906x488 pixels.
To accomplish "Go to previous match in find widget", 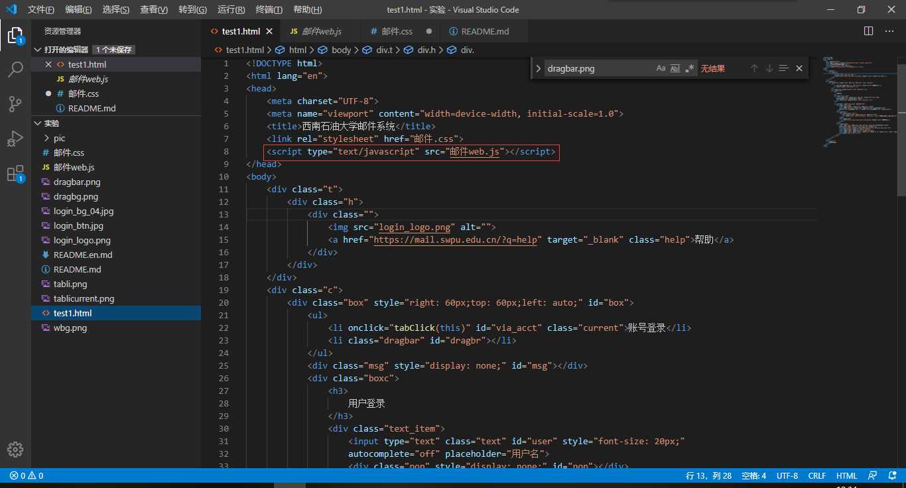I will tap(754, 68).
